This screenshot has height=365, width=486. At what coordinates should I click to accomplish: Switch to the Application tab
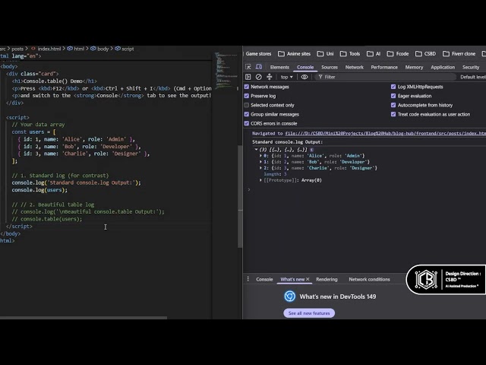[x=443, y=67]
